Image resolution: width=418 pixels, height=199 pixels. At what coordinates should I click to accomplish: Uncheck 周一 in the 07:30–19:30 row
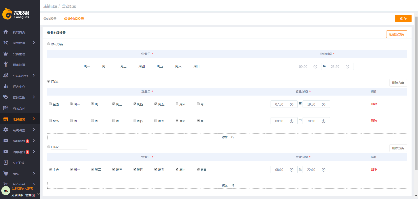(72, 104)
